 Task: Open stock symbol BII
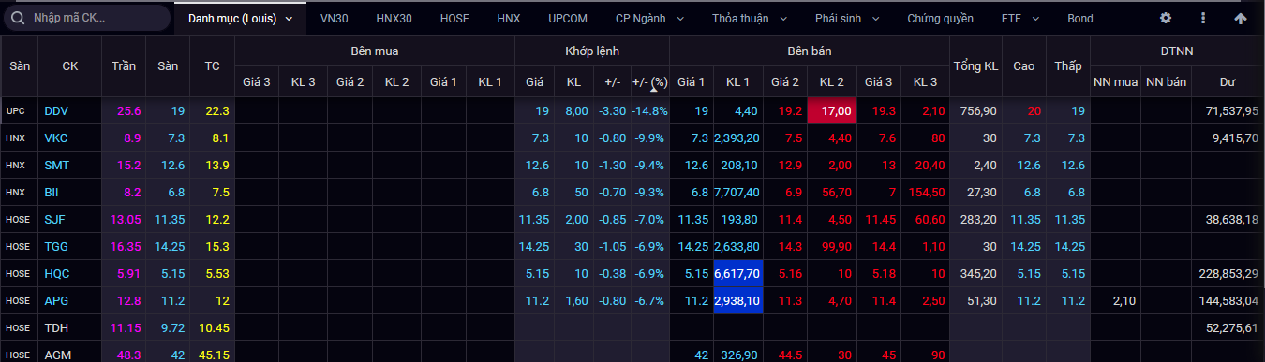[51, 192]
